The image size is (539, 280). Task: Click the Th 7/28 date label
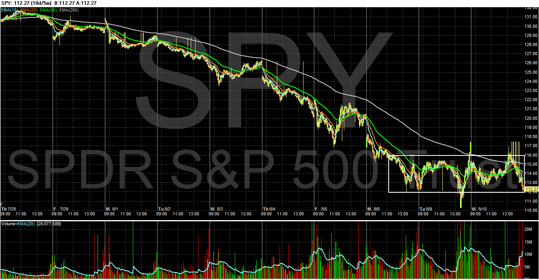click(8, 209)
